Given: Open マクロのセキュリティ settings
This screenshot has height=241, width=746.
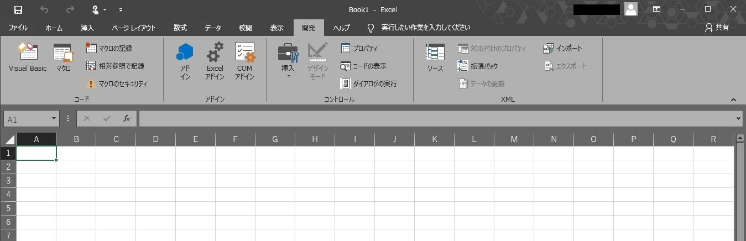Looking at the screenshot, I should tap(117, 83).
